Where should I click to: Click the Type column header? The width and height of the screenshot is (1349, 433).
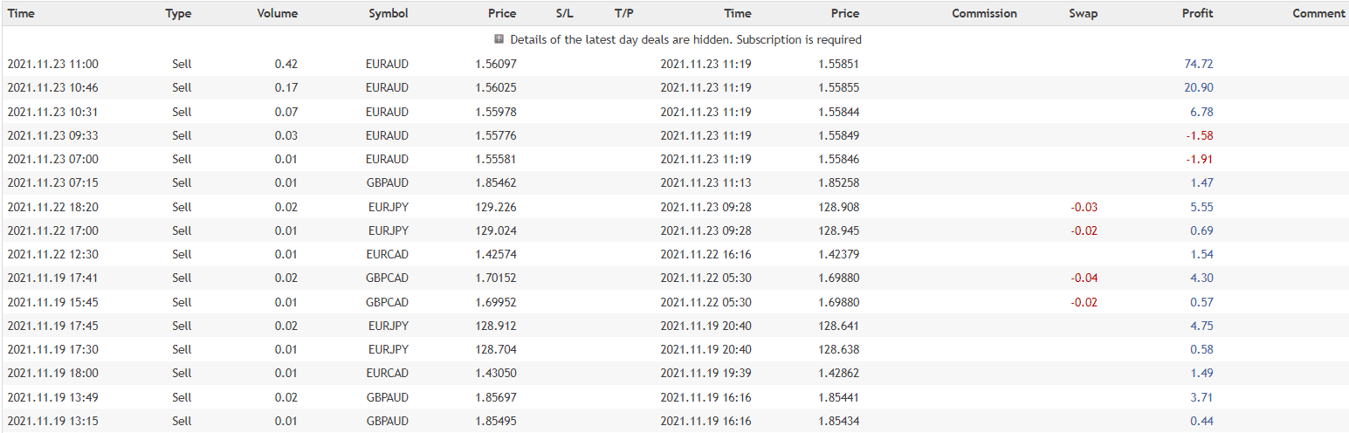178,13
